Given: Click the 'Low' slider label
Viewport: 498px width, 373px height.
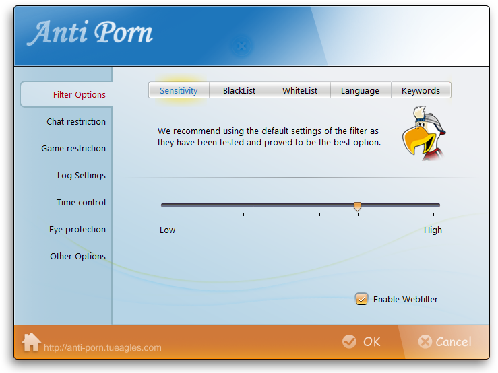Looking at the screenshot, I should [x=167, y=230].
